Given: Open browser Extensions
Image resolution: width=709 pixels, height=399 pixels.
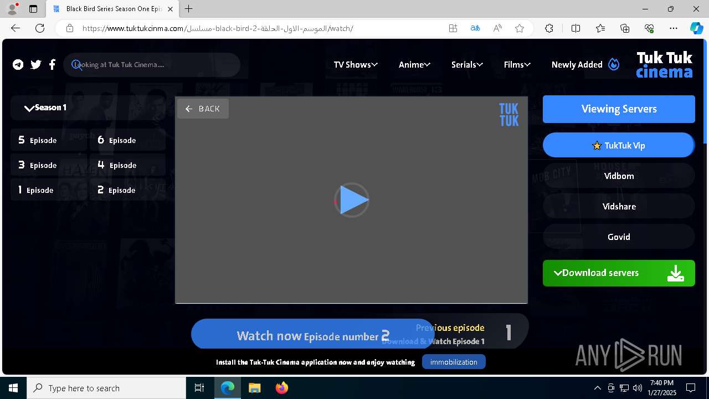Looking at the screenshot, I should tap(549, 28).
